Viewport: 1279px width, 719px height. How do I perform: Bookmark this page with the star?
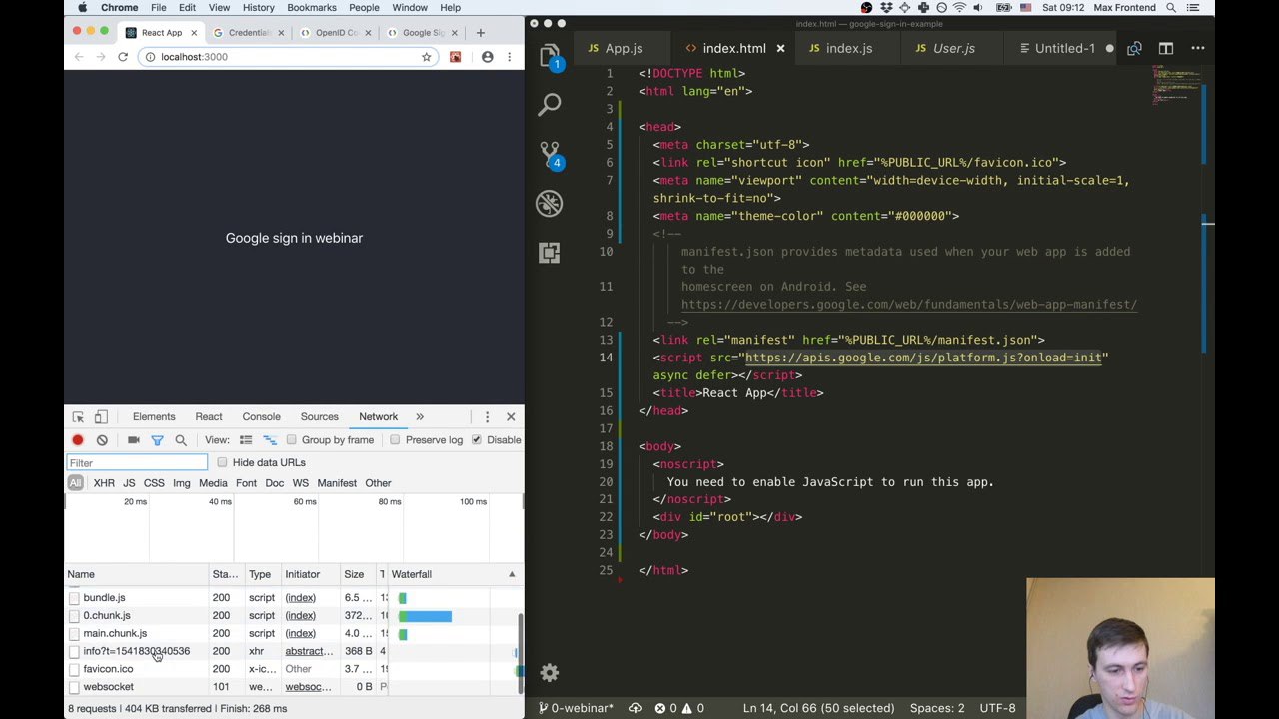point(427,57)
